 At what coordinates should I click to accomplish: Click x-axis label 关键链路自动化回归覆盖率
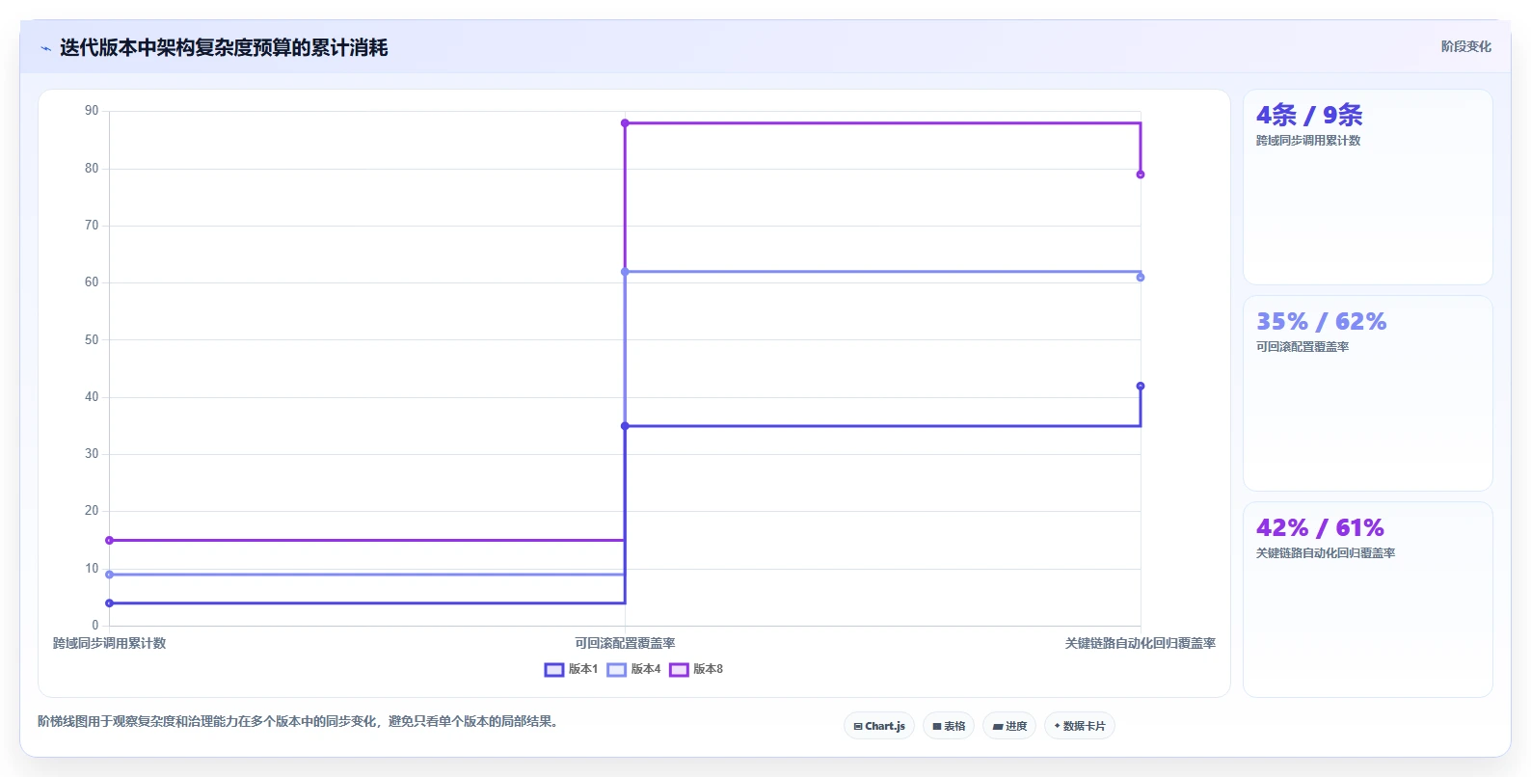[1140, 643]
